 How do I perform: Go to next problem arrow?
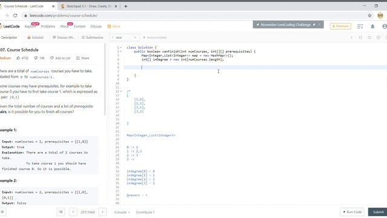[x=102, y=212]
